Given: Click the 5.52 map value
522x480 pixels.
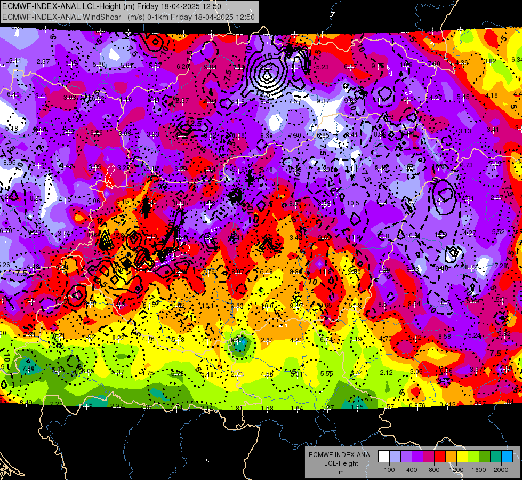Looking at the screenshot, I should click(x=499, y=232).
